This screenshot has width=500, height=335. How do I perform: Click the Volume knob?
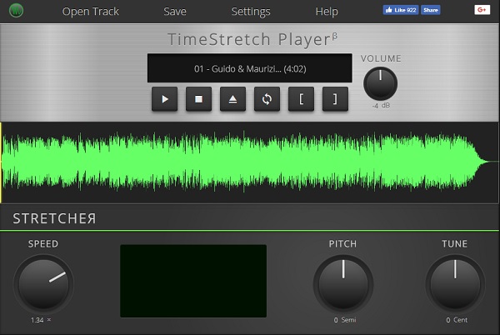point(380,83)
